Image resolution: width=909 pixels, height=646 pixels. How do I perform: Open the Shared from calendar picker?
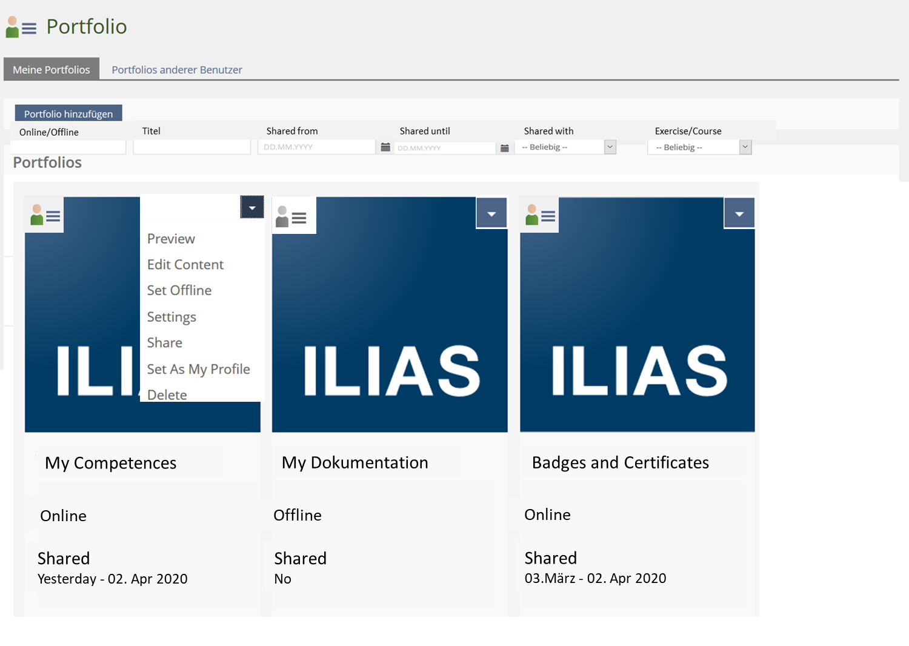(x=385, y=147)
